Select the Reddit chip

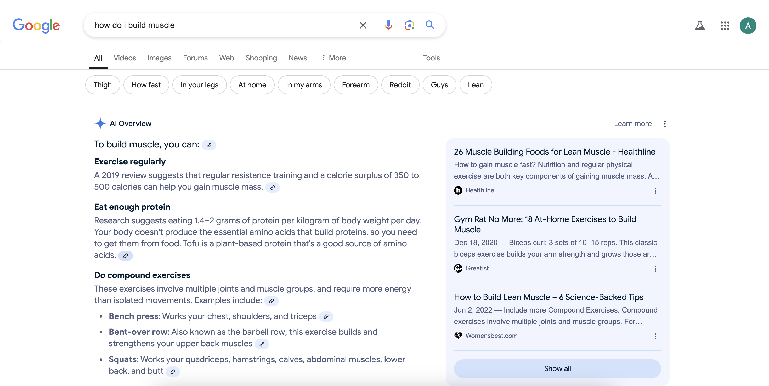pos(400,85)
